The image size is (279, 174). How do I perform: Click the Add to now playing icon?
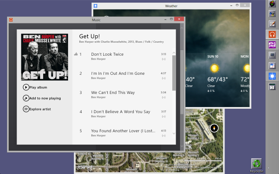click(26, 98)
